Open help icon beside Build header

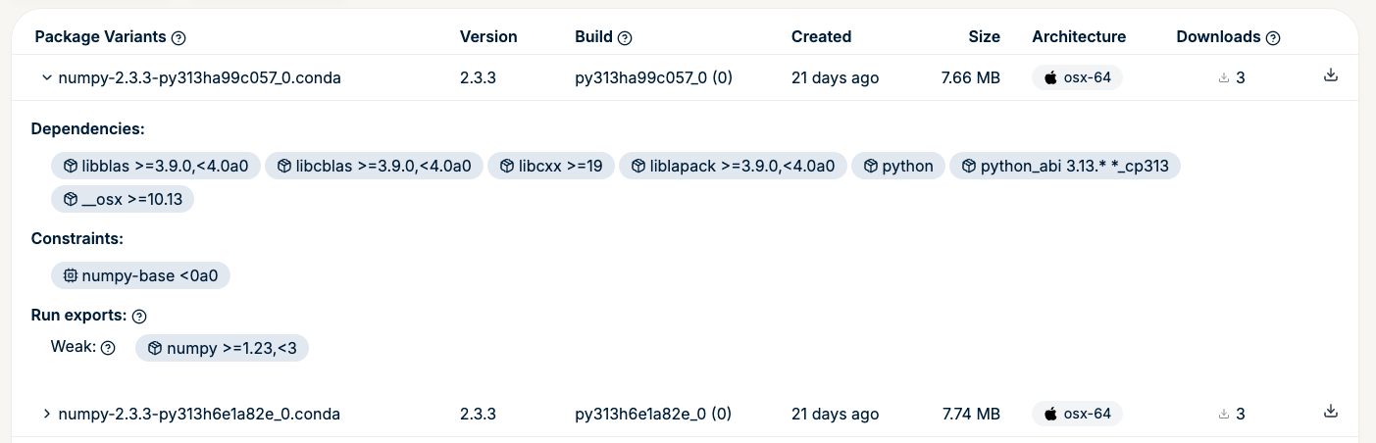pos(625,37)
